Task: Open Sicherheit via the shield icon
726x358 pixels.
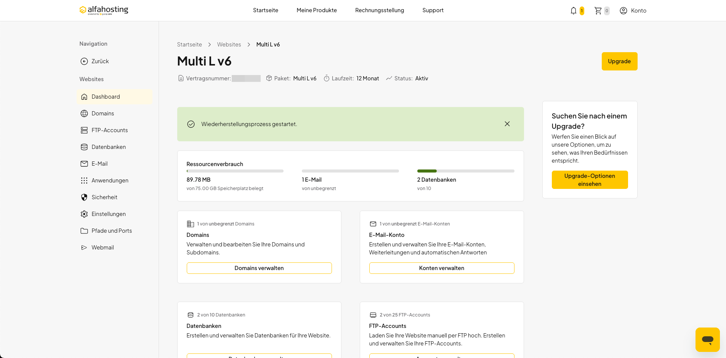Action: click(x=84, y=197)
